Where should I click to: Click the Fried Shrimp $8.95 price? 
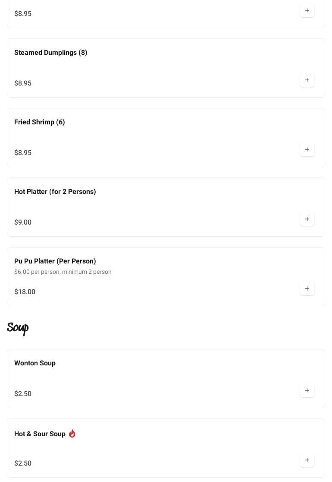coord(23,153)
